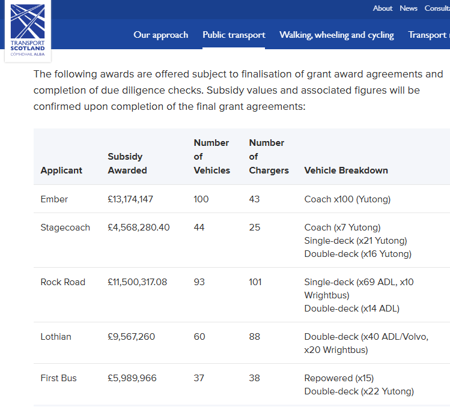Click the Rock Road applicant cell
Screen dimensions: 450x407
[x=62, y=282]
